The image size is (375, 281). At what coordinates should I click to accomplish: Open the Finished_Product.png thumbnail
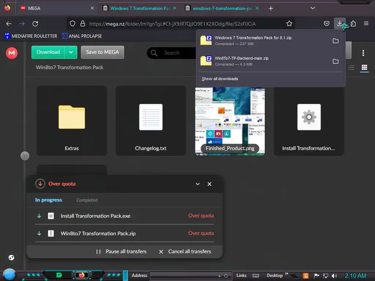(x=230, y=121)
